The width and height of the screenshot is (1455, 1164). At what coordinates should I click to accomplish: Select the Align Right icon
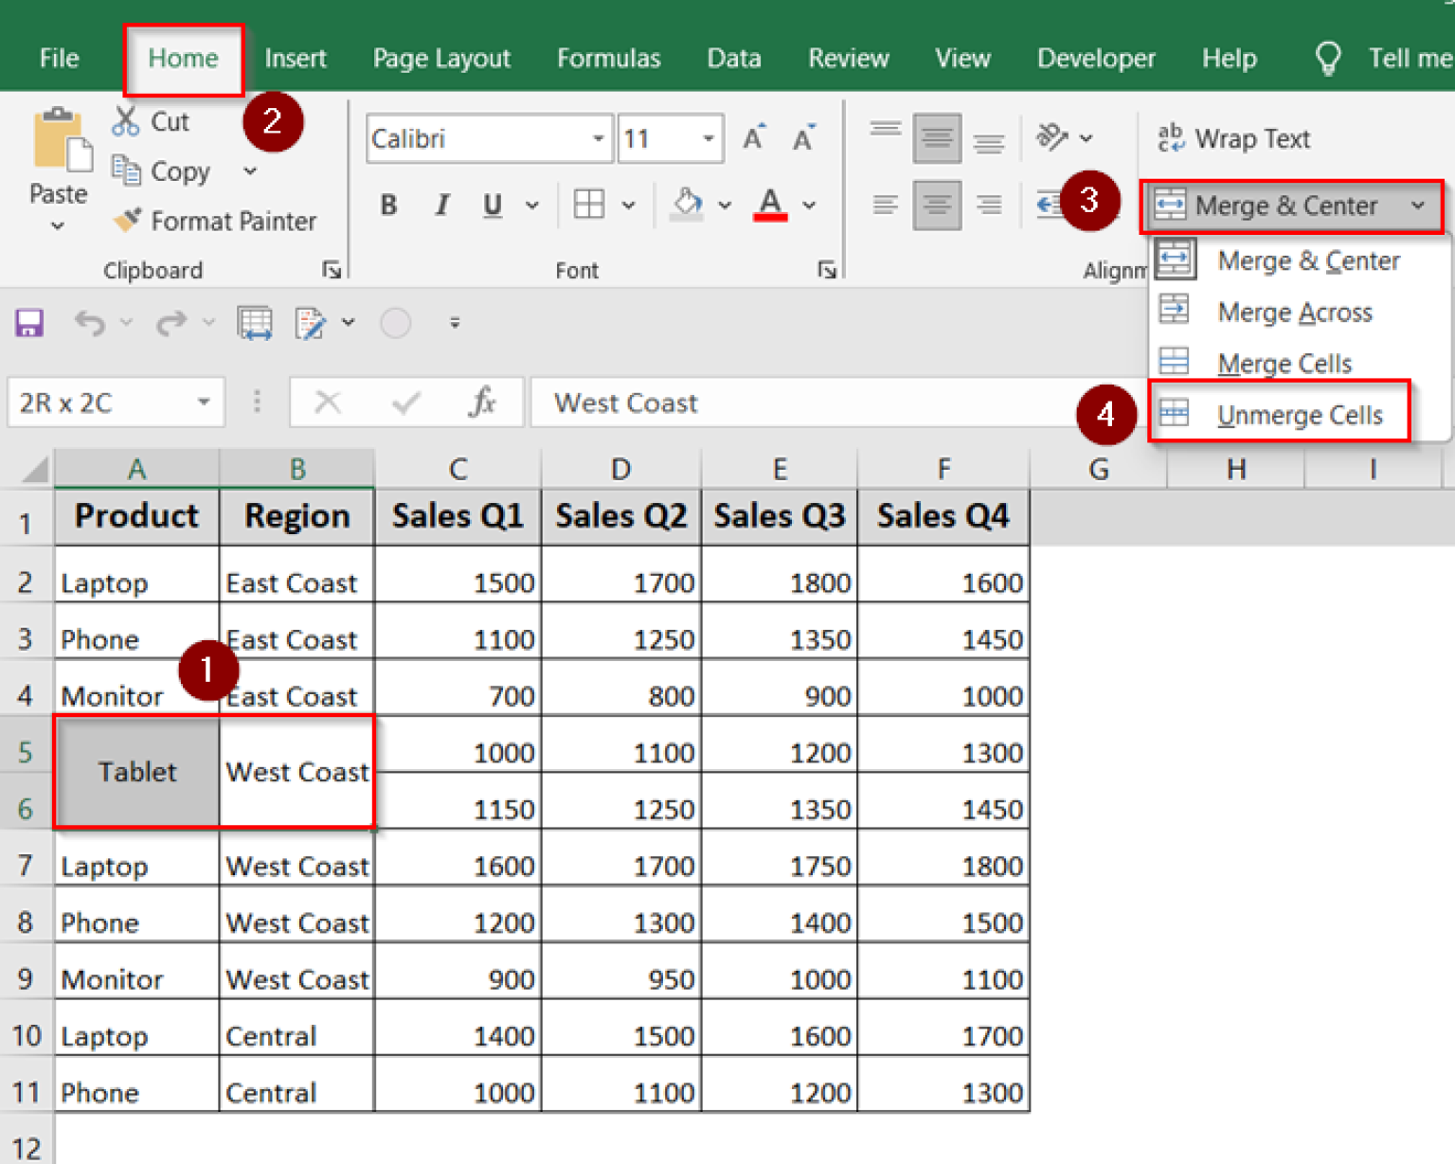(x=989, y=205)
